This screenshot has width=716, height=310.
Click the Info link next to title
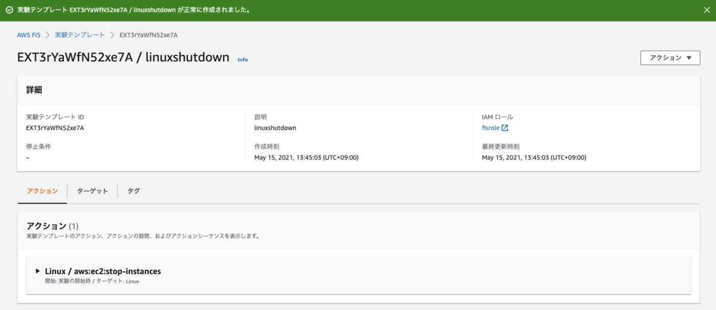click(243, 60)
